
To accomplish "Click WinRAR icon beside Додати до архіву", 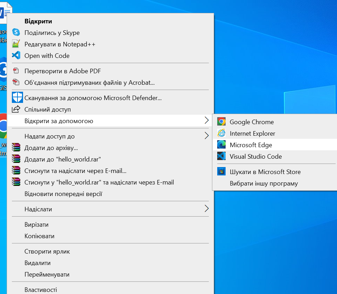I will (x=16, y=148).
